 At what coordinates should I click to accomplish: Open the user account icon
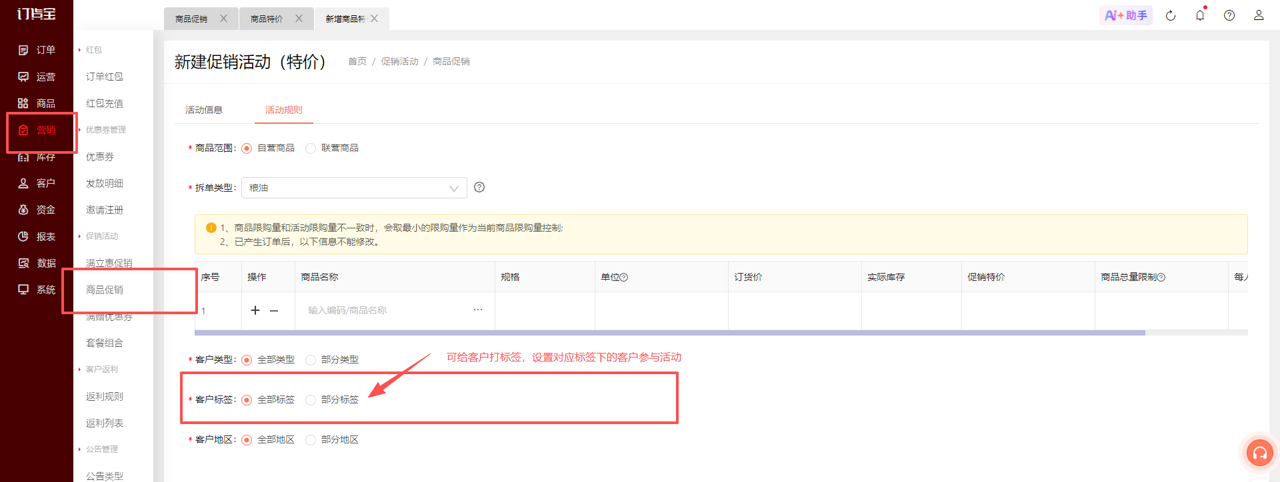[1259, 15]
